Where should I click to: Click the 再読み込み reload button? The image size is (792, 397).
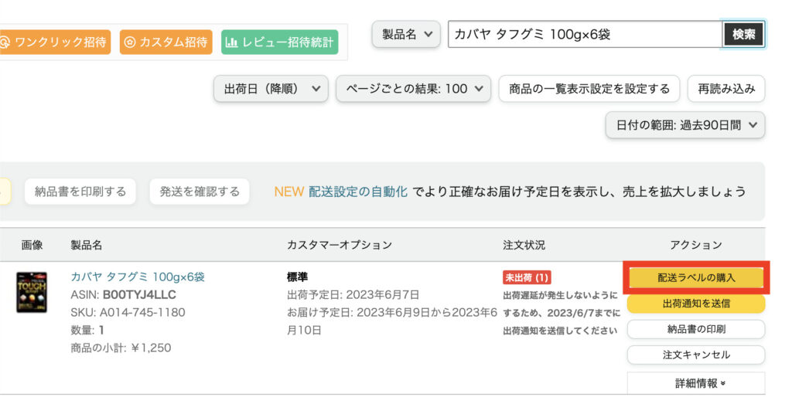click(x=725, y=89)
